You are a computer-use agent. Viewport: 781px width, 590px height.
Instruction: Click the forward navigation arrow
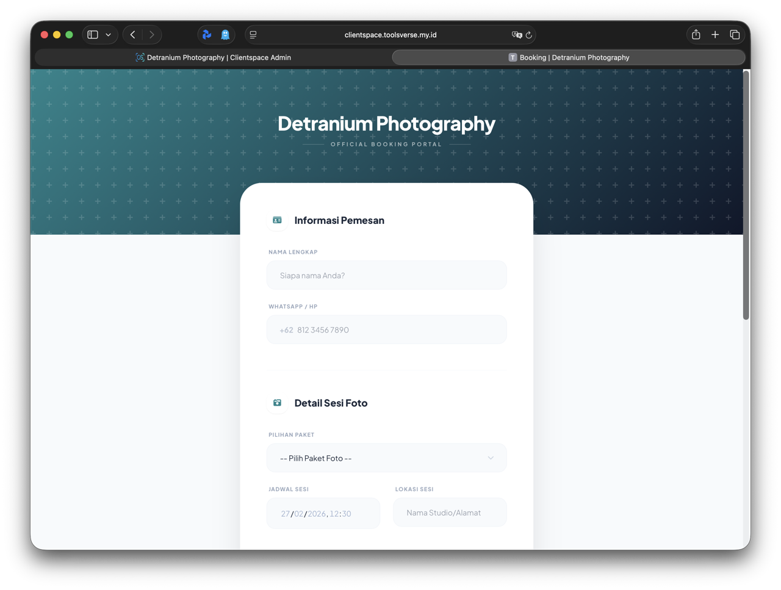pyautogui.click(x=151, y=34)
